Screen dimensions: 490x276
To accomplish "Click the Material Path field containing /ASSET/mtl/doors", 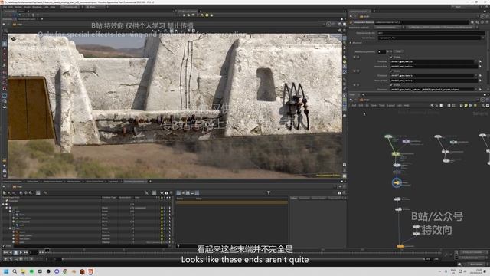I will [x=434, y=80].
